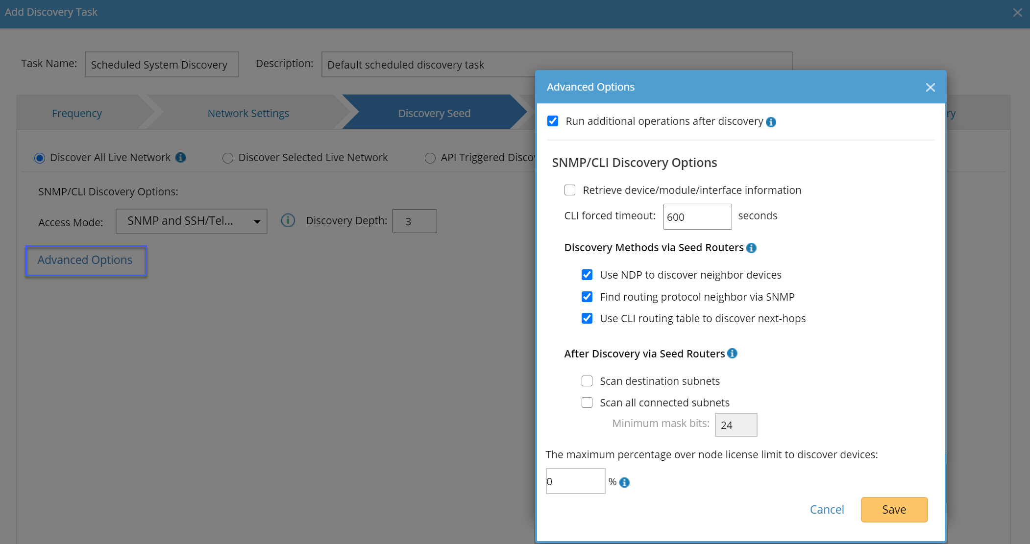Click the Cancel link

[827, 509]
